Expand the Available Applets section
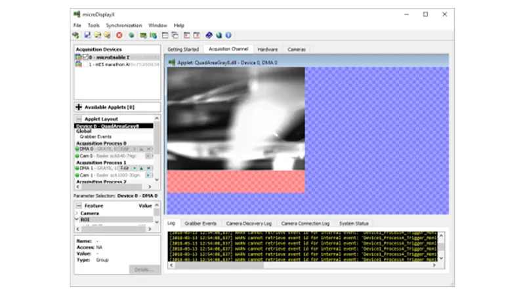The image size is (525, 295). (x=79, y=107)
